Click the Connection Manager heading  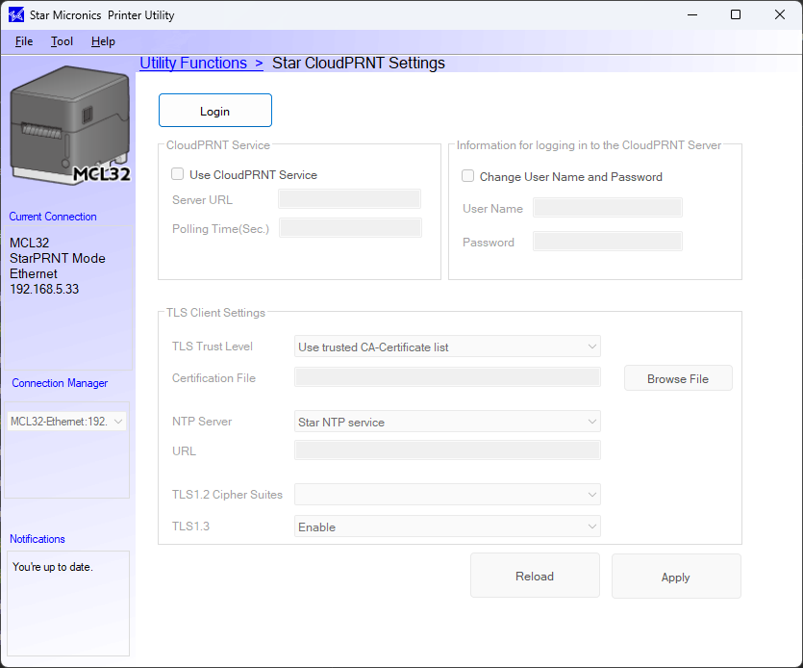click(x=60, y=383)
